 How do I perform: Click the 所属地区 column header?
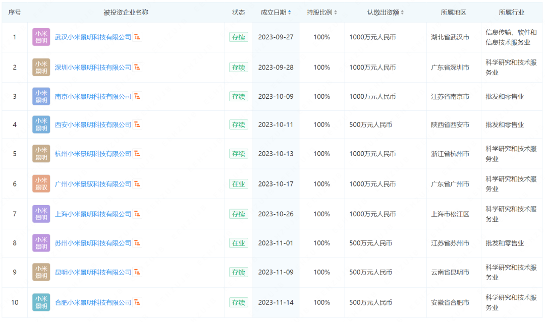coord(453,13)
